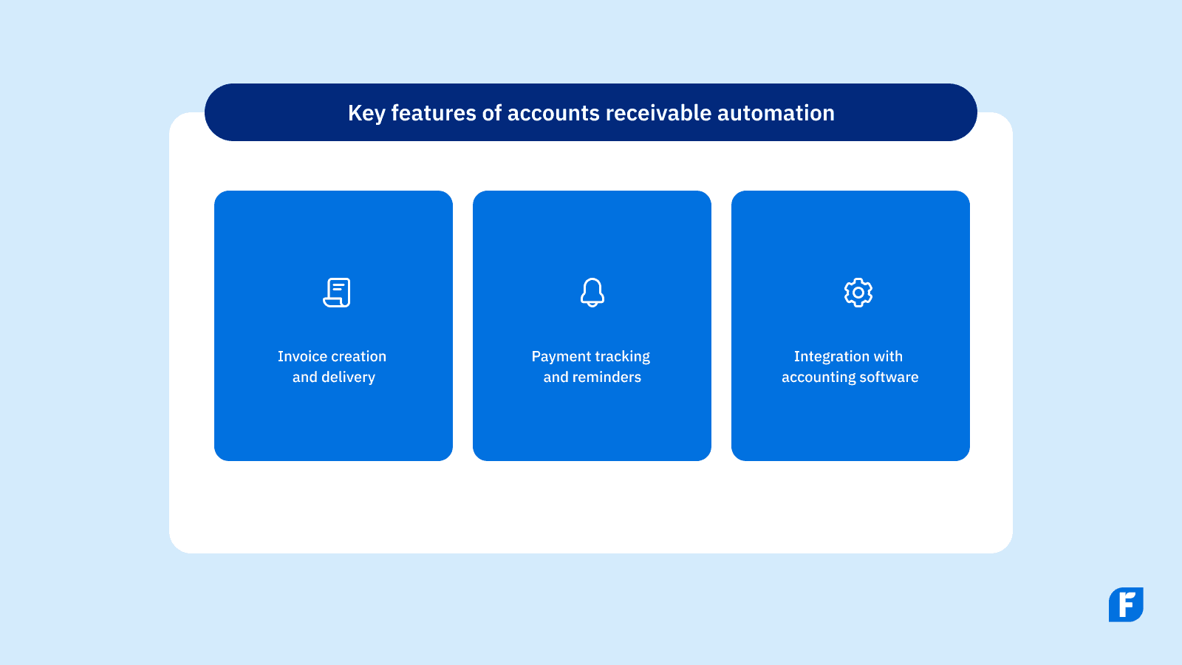This screenshot has width=1182, height=665.
Task: Click the word 'Key' in the title
Action: (366, 113)
